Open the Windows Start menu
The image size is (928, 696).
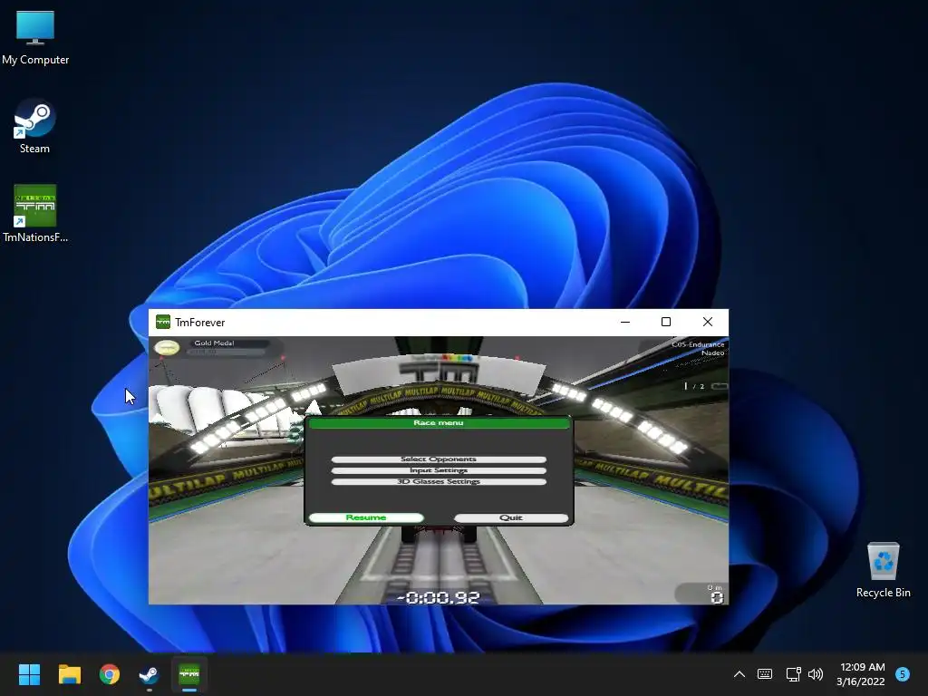29,674
